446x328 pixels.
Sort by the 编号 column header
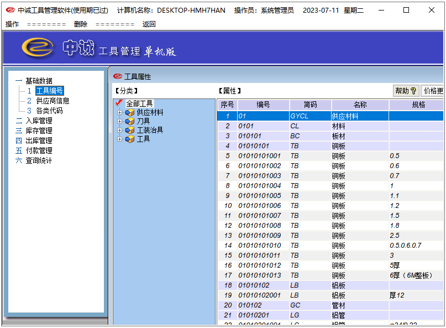(264, 105)
